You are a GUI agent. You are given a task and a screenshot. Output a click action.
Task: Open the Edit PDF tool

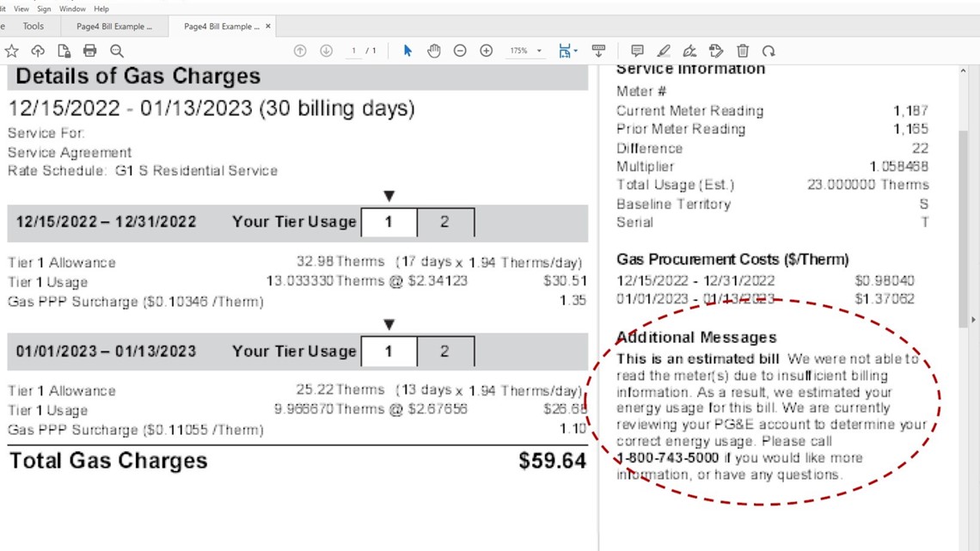[717, 51]
